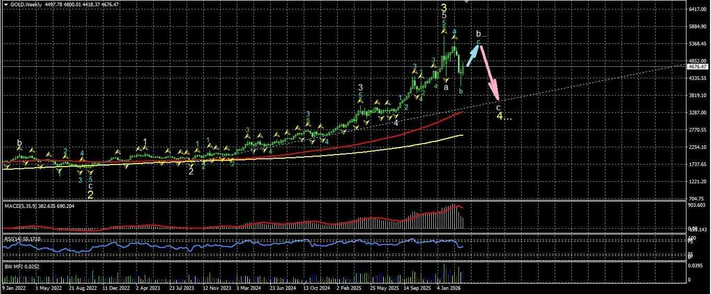This screenshot has height=294, width=711.
Task: Click the 11 Dec 2022 date label
Action: pyautogui.click(x=116, y=288)
